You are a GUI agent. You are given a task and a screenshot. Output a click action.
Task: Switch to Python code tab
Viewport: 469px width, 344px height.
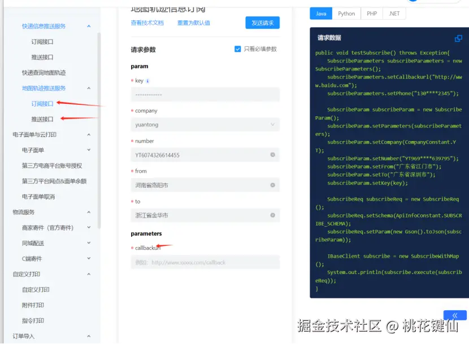pyautogui.click(x=346, y=14)
